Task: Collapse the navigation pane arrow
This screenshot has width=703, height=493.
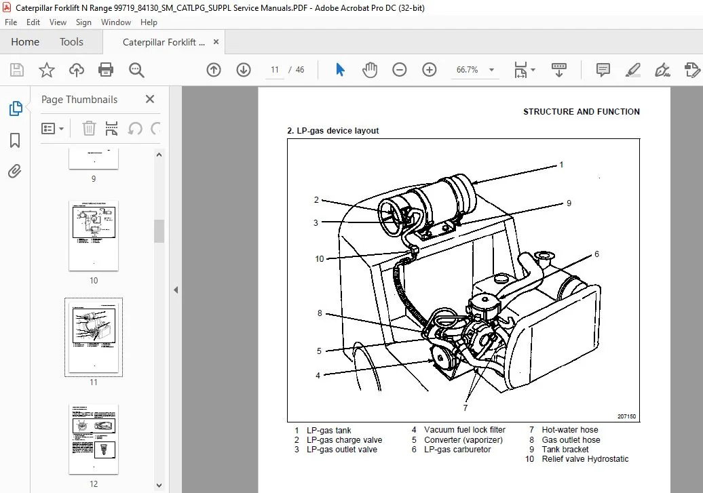Action: [x=176, y=290]
